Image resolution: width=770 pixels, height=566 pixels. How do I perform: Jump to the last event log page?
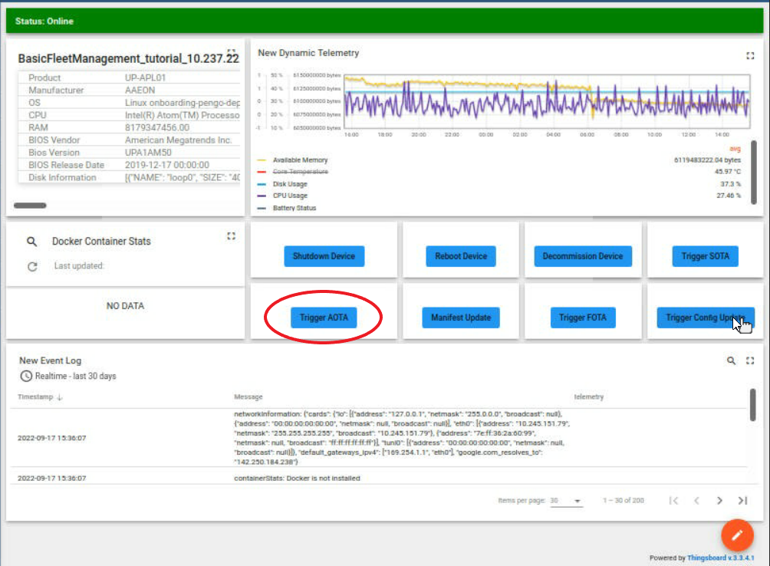point(742,501)
